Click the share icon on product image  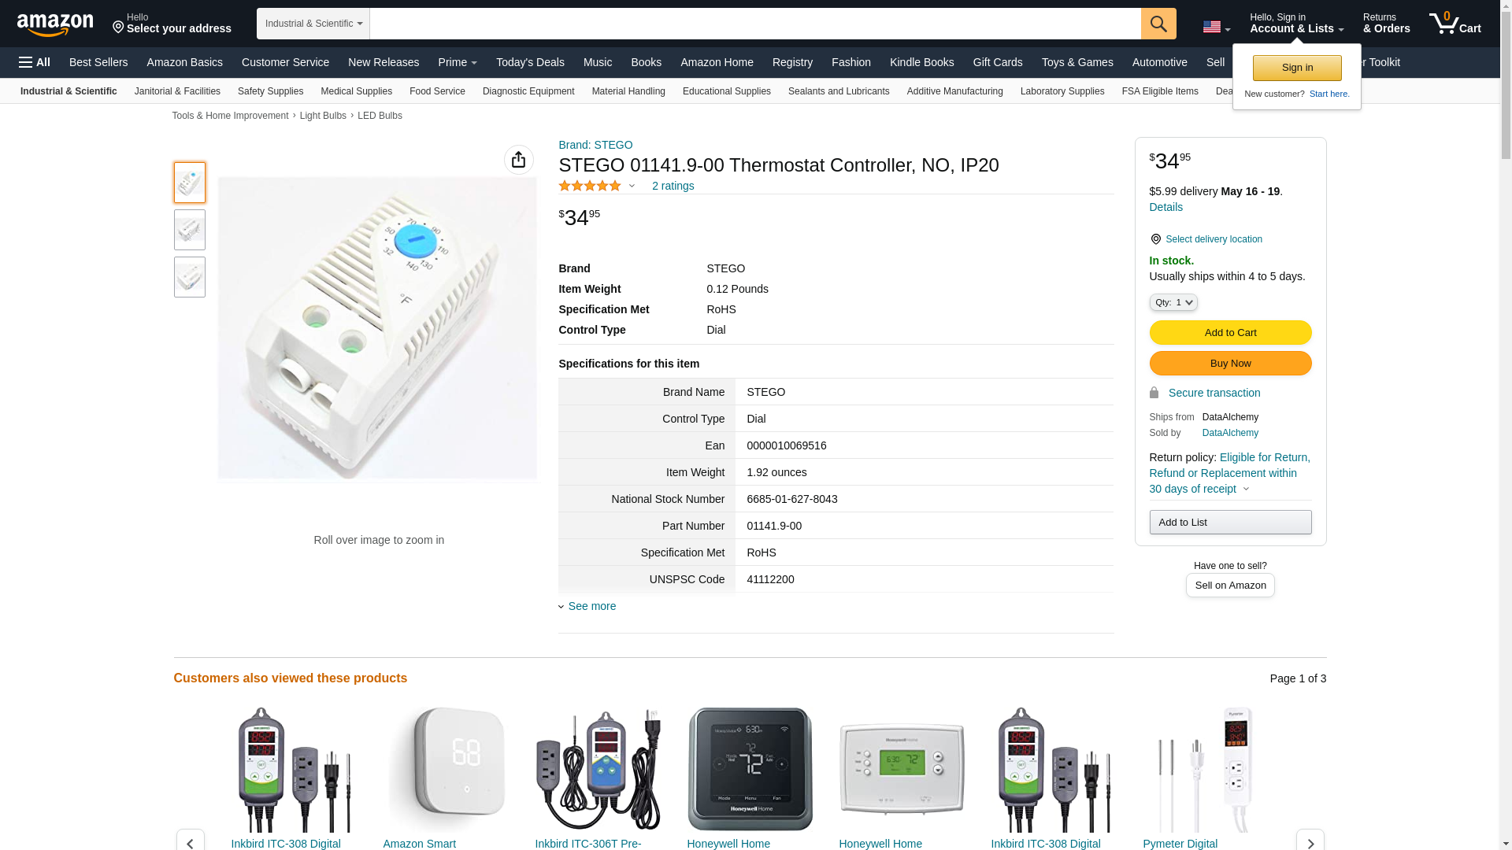(518, 160)
